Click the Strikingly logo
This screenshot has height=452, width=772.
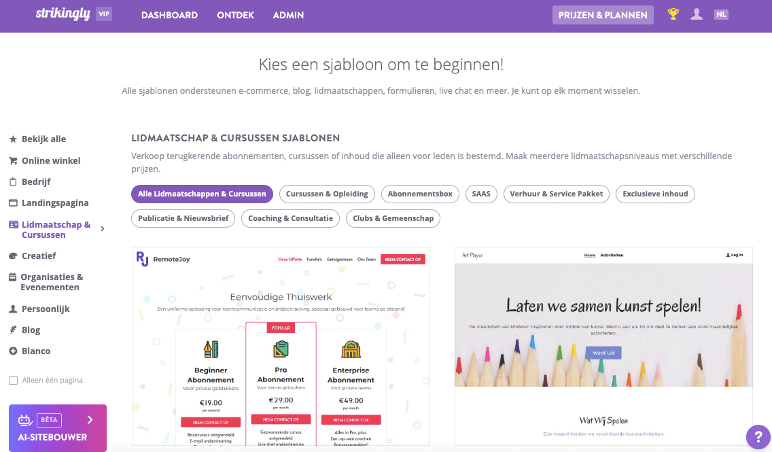[x=63, y=14]
